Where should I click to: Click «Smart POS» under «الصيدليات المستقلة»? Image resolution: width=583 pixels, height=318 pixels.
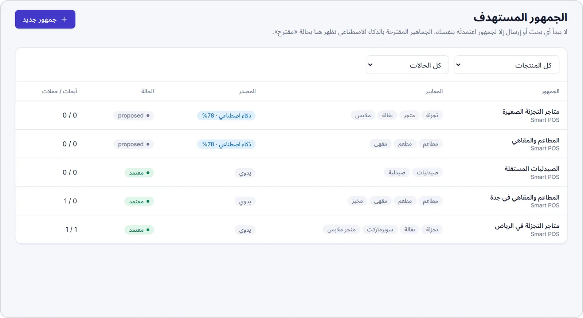pos(545,177)
